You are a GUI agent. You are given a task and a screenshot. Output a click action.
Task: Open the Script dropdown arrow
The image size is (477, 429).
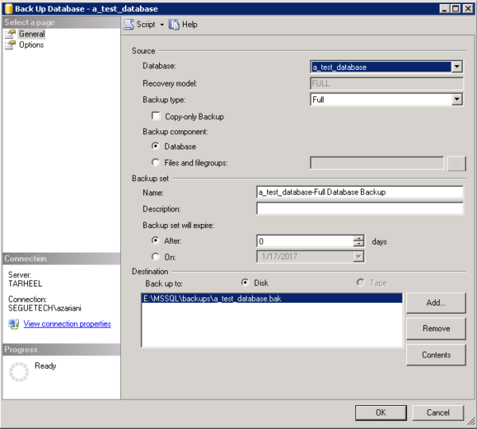click(162, 25)
